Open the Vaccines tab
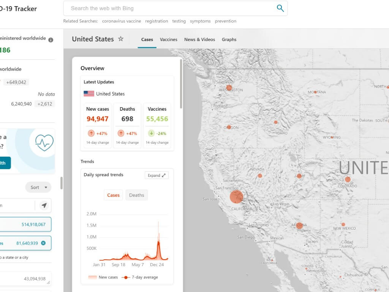This screenshot has height=292, width=389. (168, 40)
